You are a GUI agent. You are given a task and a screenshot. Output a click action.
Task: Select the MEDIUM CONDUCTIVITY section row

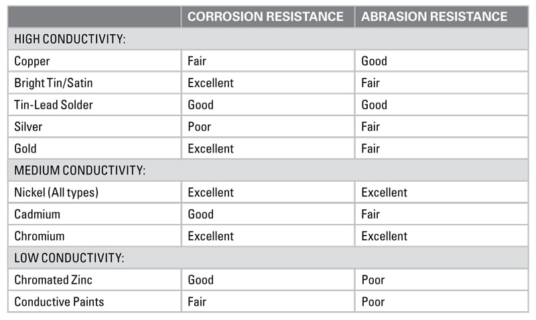click(x=268, y=170)
